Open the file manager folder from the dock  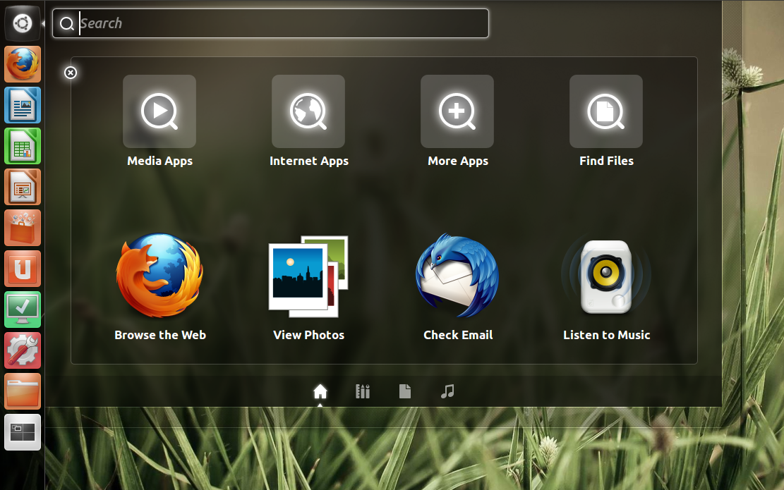[23, 391]
